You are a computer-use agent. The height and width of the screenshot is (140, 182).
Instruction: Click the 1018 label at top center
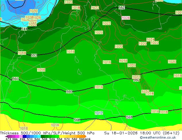(x=76, y=8)
